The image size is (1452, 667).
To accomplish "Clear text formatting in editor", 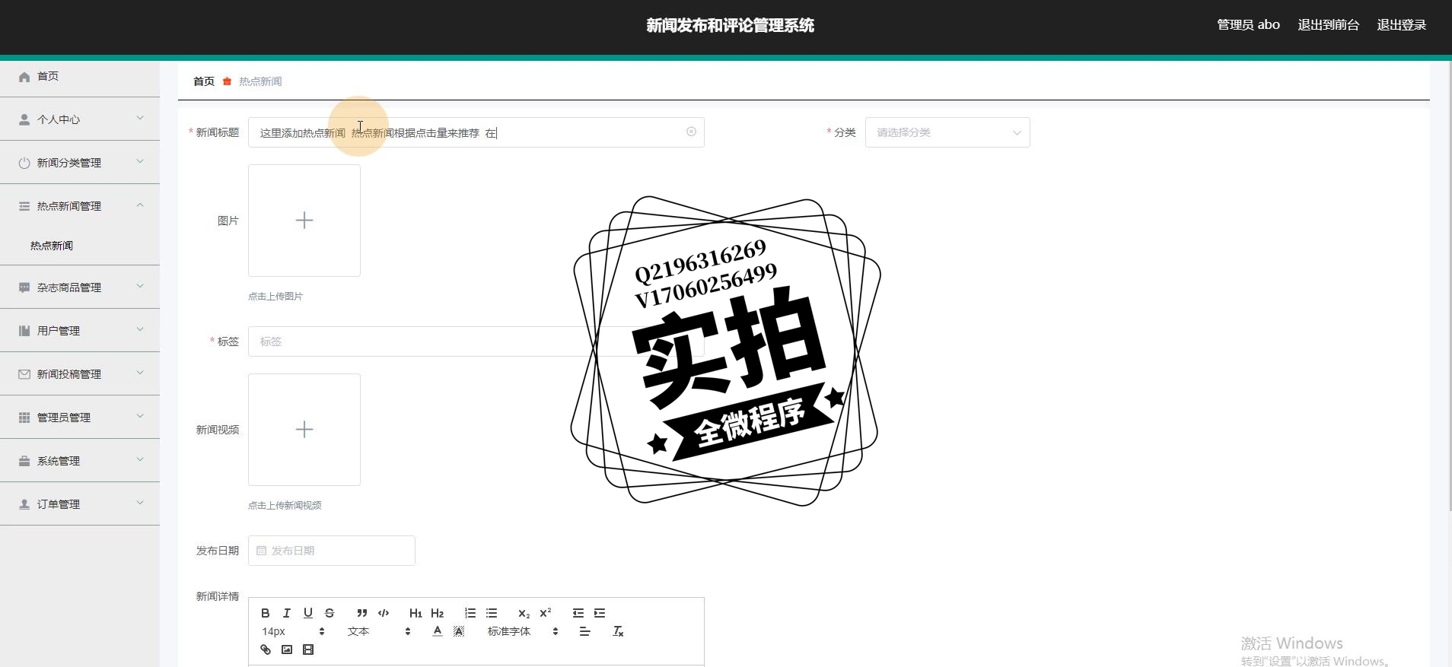I will click(618, 631).
